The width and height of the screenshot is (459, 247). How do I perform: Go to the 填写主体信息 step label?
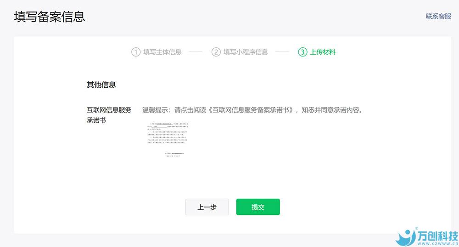(x=162, y=52)
